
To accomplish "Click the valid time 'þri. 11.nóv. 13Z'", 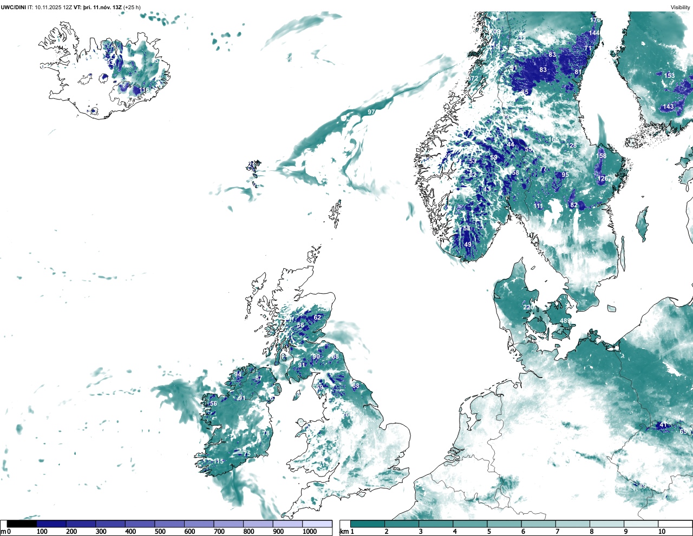I will click(x=102, y=8).
